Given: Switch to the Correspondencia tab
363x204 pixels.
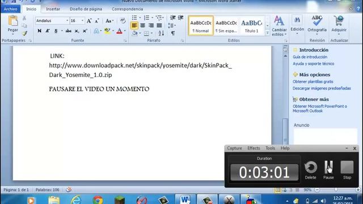Looking at the screenshot, I should click(127, 9).
